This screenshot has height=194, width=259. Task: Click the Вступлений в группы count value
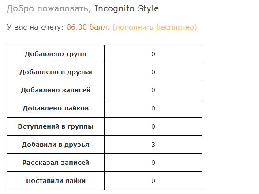coord(153,126)
